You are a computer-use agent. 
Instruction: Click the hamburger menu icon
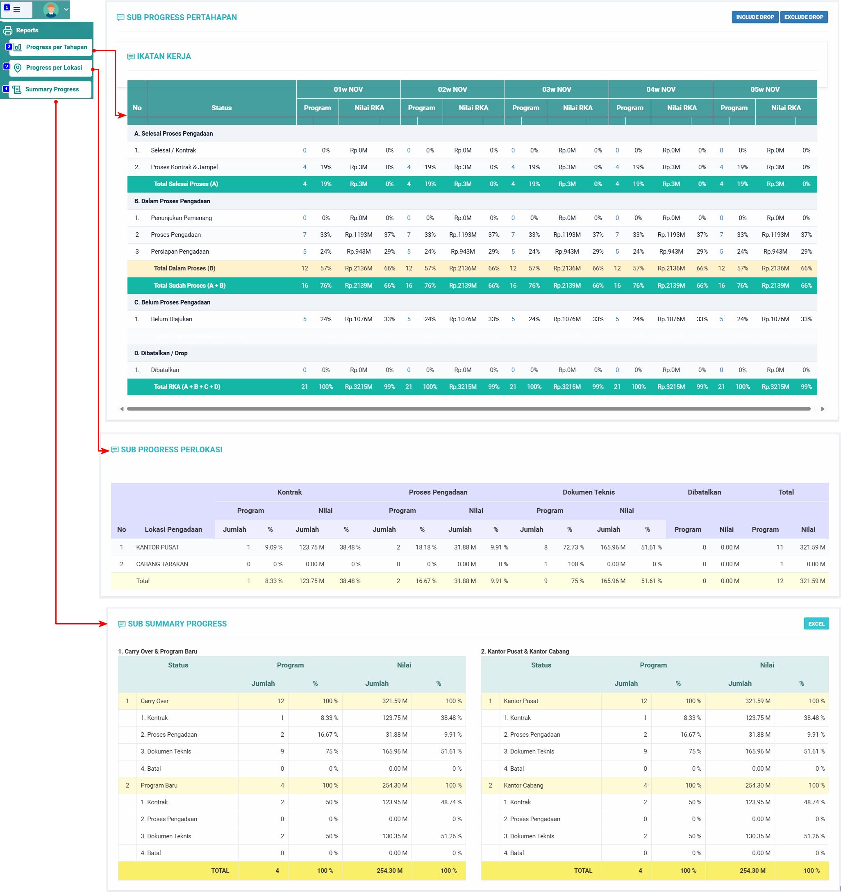[17, 9]
